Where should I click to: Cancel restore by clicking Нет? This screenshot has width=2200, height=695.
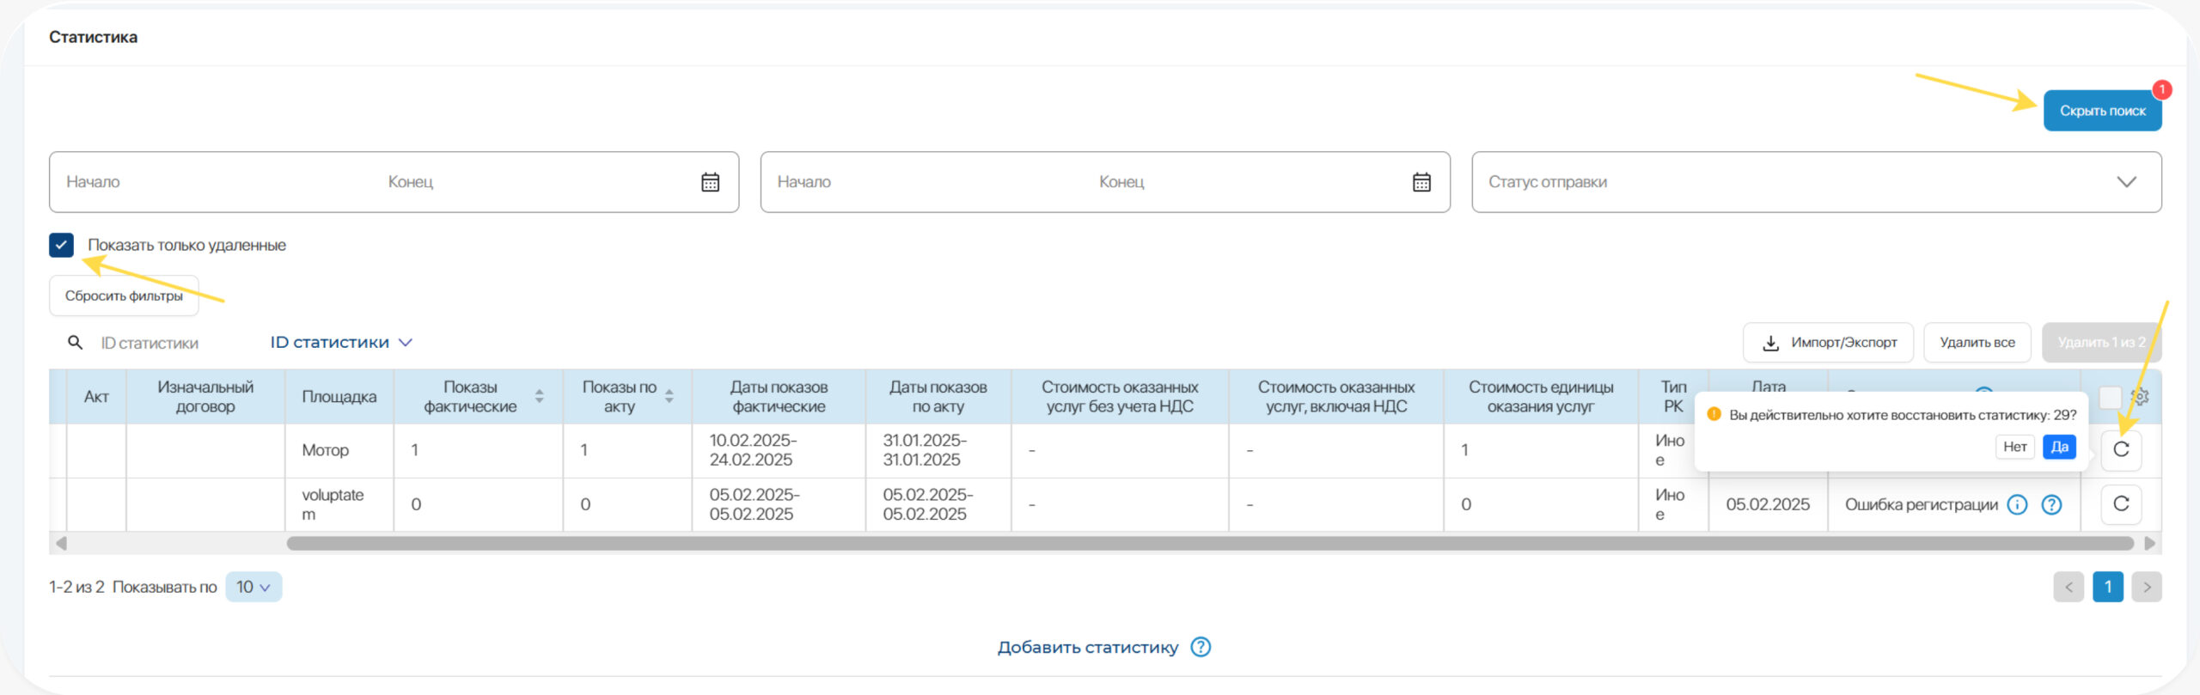tap(2014, 447)
